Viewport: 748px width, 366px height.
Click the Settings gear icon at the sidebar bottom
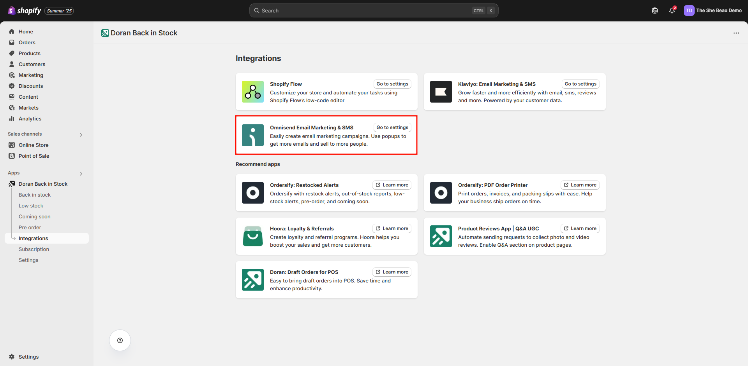[x=12, y=357]
